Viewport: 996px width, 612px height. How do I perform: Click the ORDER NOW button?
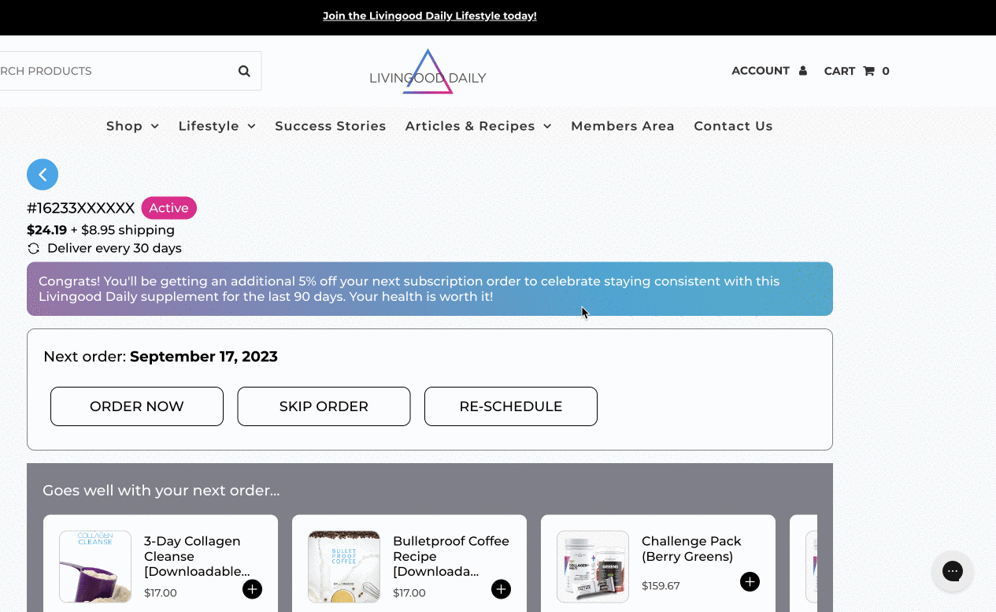pyautogui.click(x=137, y=406)
